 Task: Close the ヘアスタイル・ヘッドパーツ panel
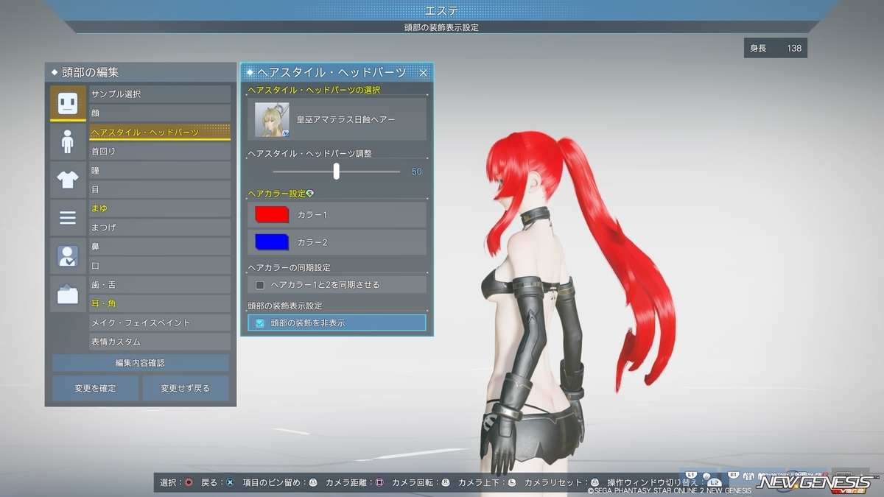tap(424, 72)
